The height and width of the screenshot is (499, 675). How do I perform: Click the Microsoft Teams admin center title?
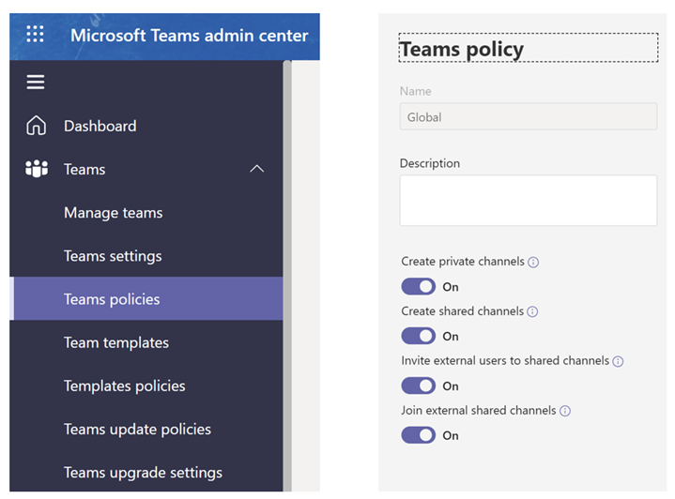pos(189,36)
